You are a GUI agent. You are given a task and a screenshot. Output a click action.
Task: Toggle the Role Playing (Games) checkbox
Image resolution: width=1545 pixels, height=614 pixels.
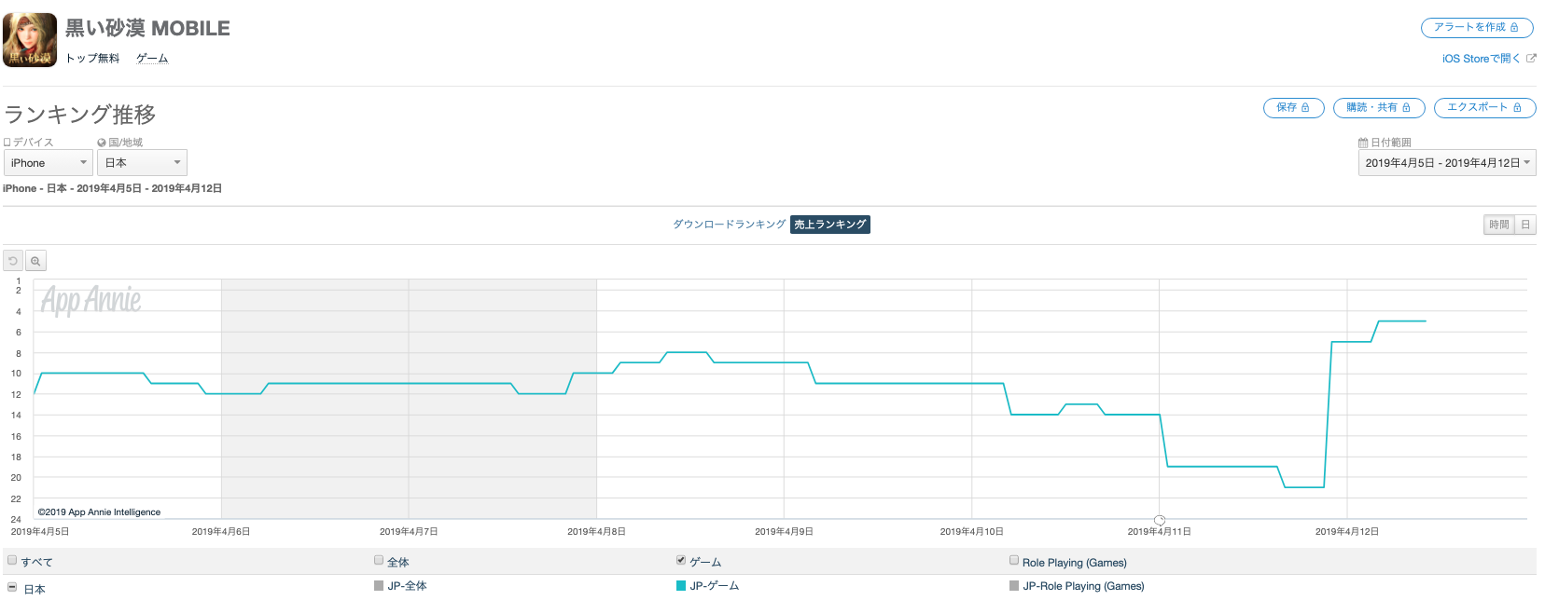pyautogui.click(x=1014, y=560)
